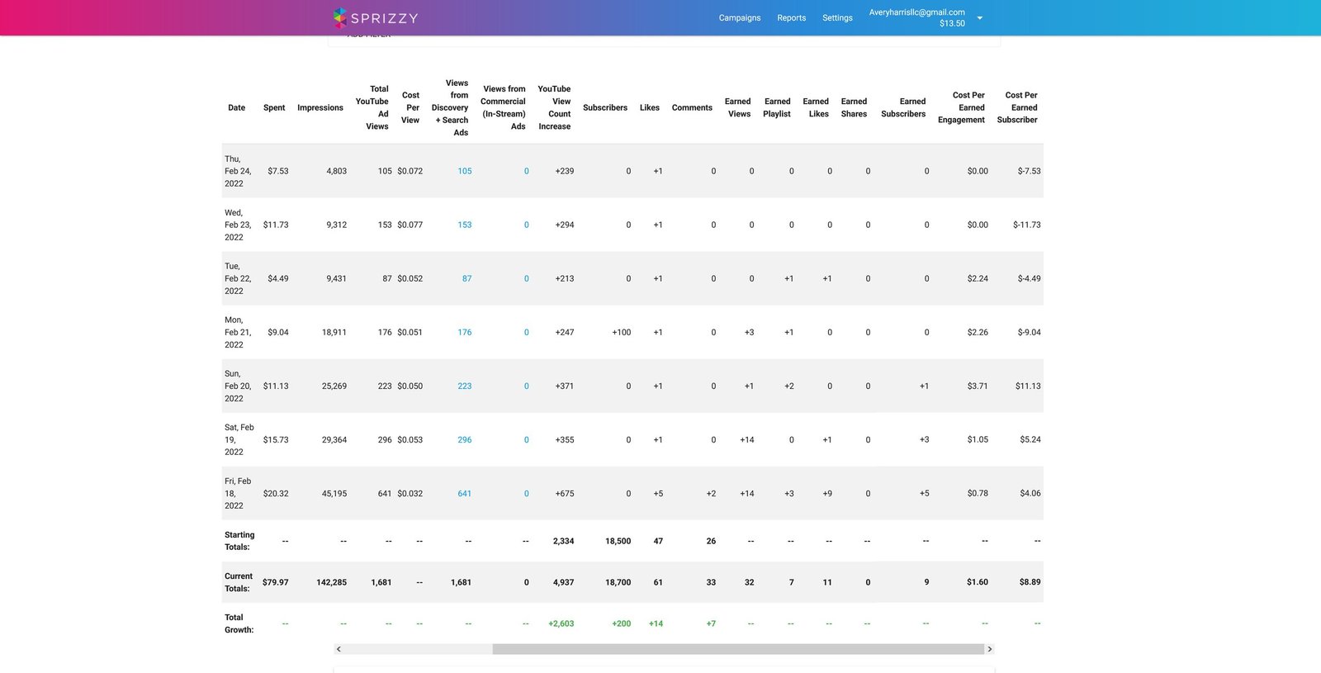Click the Averyharrisllc@gmail.com account label
The image size is (1321, 673).
tap(916, 12)
